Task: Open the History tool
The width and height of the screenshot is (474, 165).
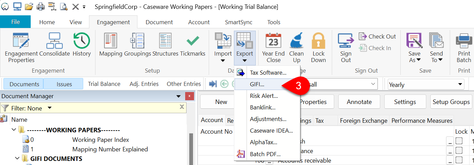Action: tap(82, 45)
